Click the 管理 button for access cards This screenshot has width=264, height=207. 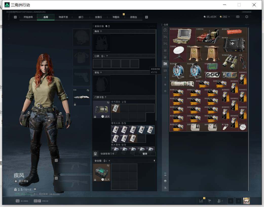(x=145, y=154)
